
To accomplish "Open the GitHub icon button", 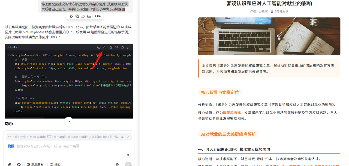I will point(19,164).
